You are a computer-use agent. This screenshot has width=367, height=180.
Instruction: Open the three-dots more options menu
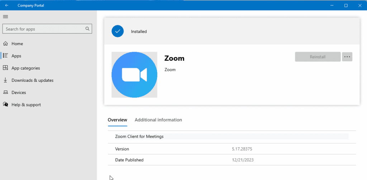coord(347,57)
